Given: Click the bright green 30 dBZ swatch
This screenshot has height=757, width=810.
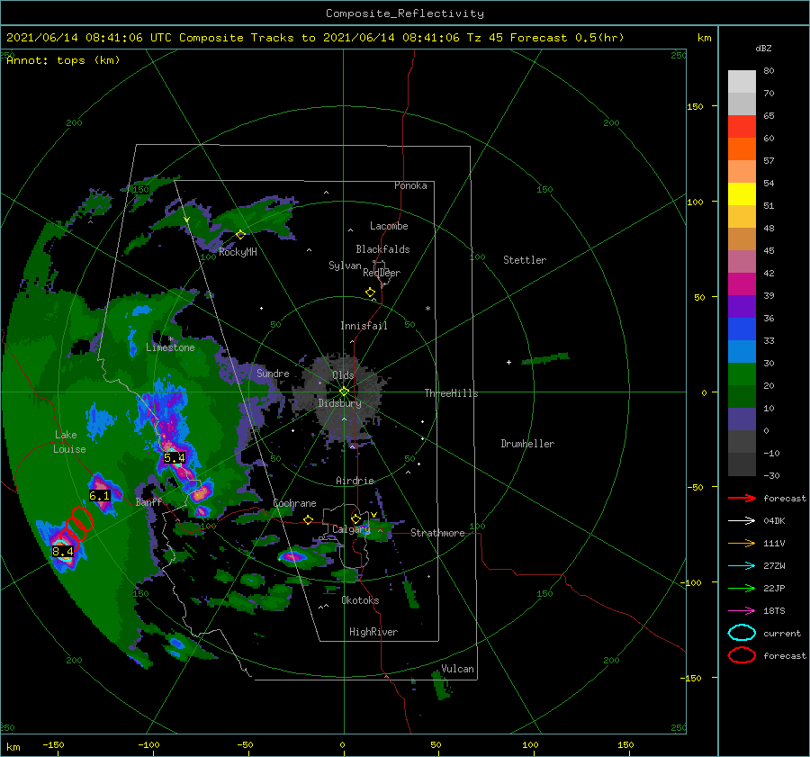Looking at the screenshot, I should coord(742,374).
